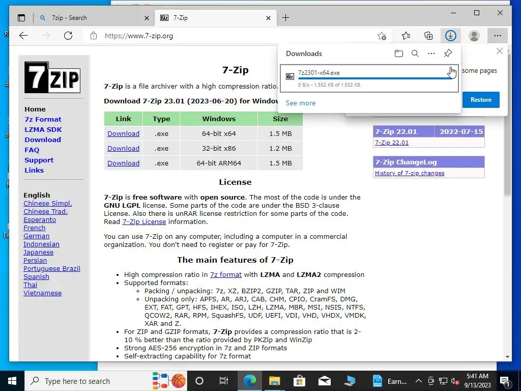This screenshot has height=391, width=521.
Task: Open the muted volume icon in the tray
Action: click(x=455, y=381)
